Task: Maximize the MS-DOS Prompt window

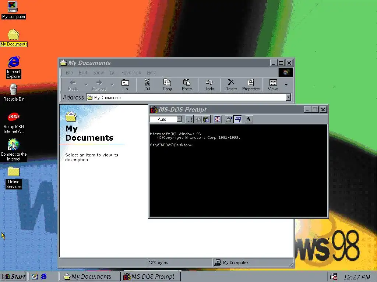Action: click(315, 109)
